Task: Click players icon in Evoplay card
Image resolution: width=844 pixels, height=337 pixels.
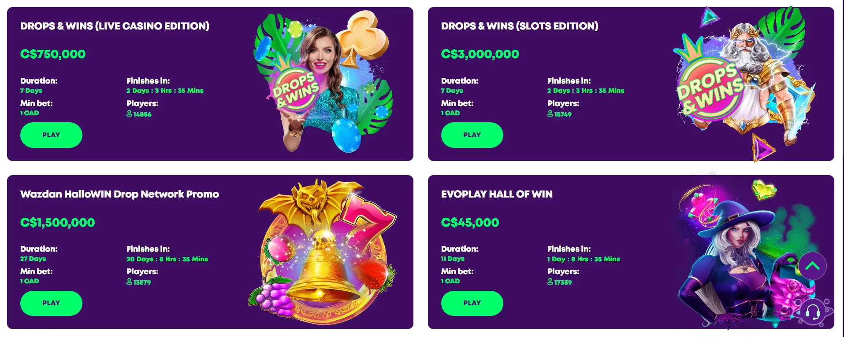Action: tap(550, 282)
